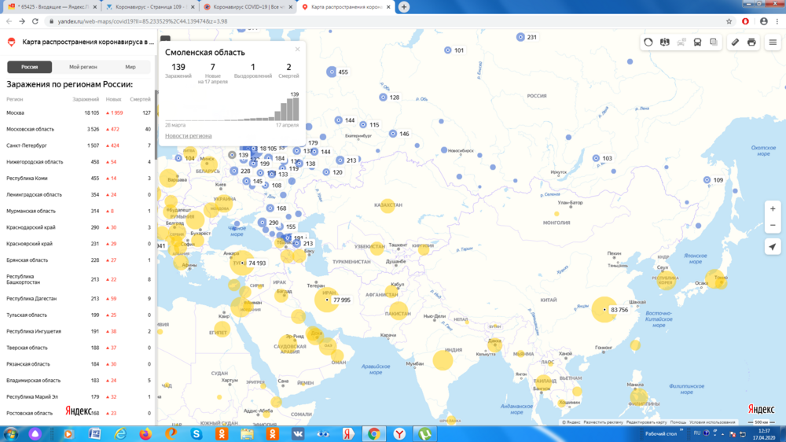This screenshot has width=786, height=442.
Task: Select Нижегородская область in the regions list
Action: (35, 162)
